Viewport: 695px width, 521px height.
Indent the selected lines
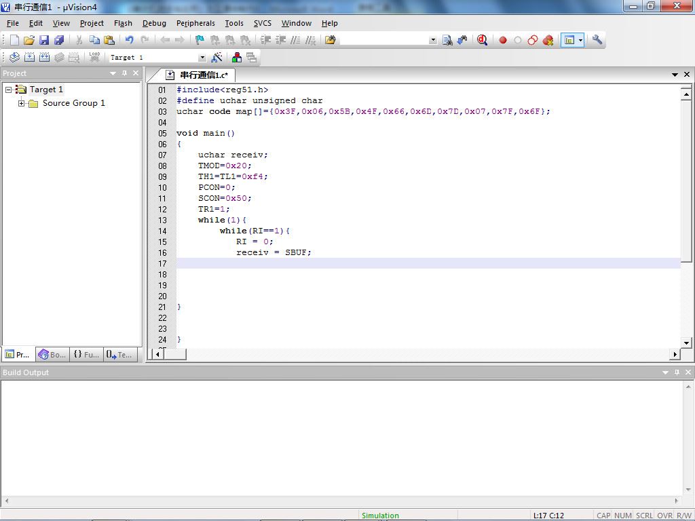pyautogui.click(x=265, y=40)
